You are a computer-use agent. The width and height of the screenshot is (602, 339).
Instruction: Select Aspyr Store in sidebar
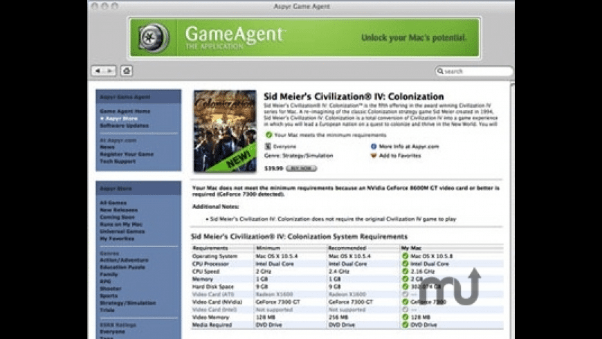click(121, 118)
